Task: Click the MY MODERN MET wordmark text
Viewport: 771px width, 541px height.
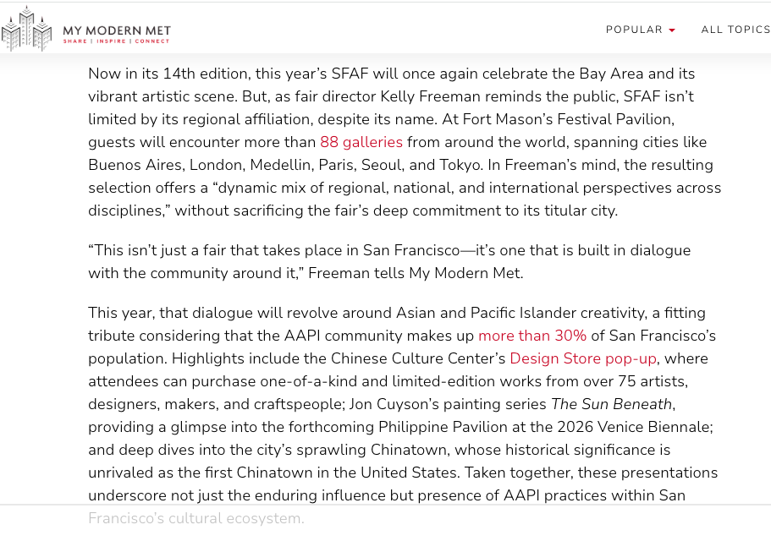Action: (117, 31)
